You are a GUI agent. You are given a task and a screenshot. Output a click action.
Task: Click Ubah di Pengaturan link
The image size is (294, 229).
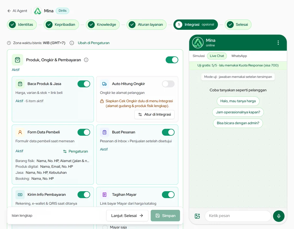pyautogui.click(x=94, y=43)
